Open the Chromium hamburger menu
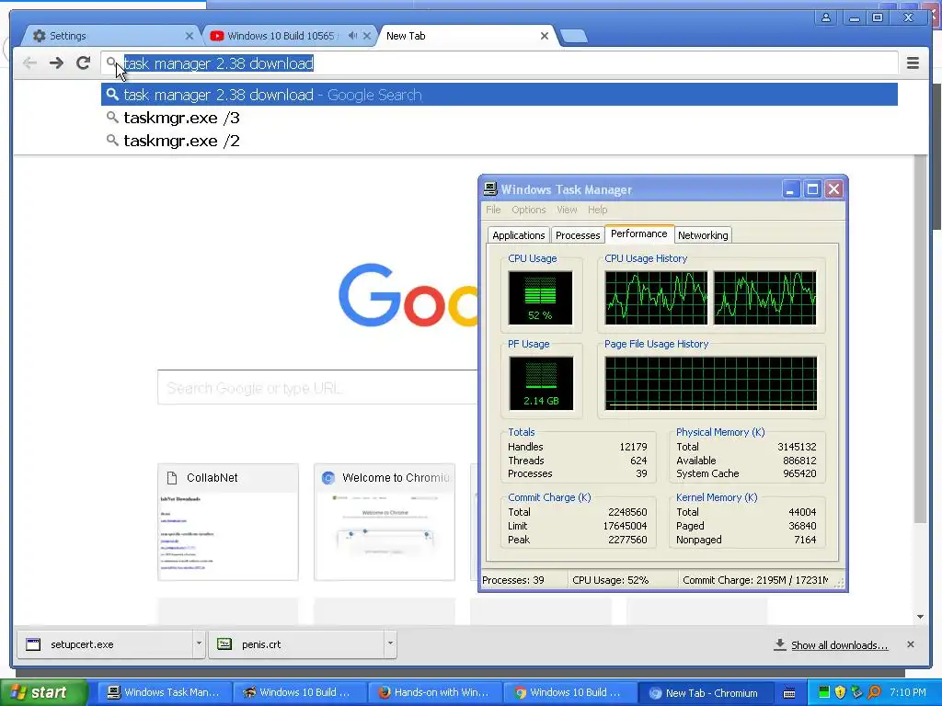942x706 pixels. point(913,63)
